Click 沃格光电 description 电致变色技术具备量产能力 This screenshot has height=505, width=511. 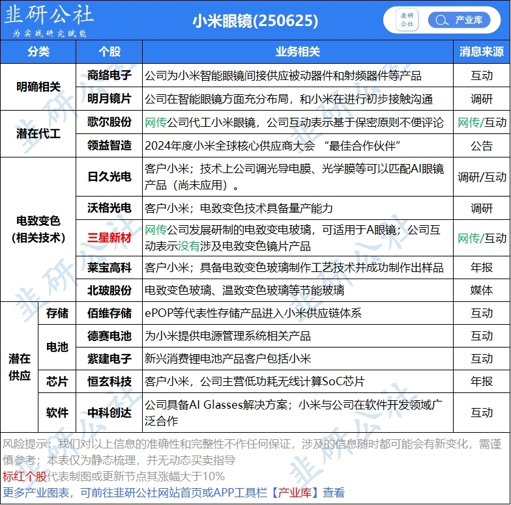(x=239, y=208)
